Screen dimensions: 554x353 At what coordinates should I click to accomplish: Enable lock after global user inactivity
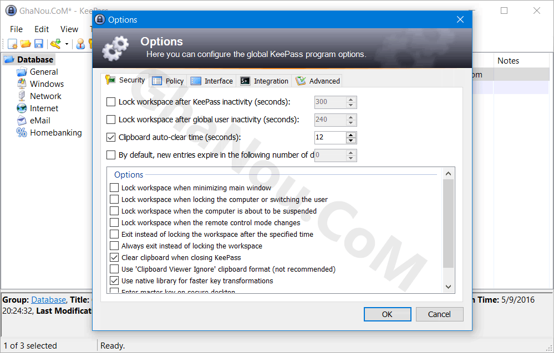[111, 120]
